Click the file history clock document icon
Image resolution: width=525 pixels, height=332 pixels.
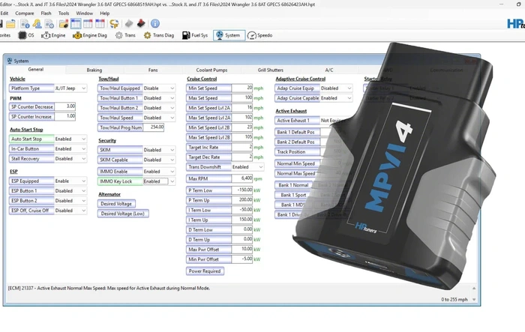(x=49, y=24)
